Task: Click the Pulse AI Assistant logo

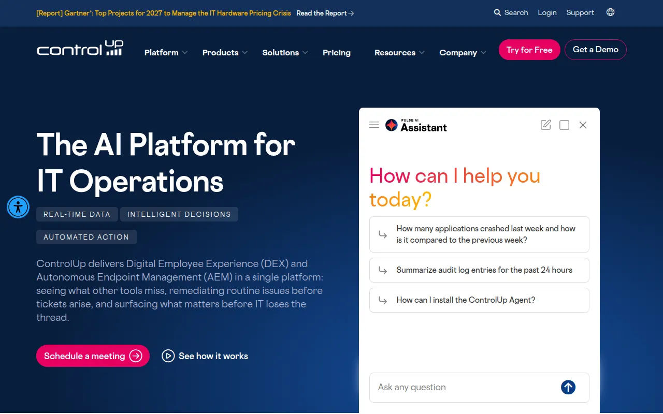Action: pos(416,125)
